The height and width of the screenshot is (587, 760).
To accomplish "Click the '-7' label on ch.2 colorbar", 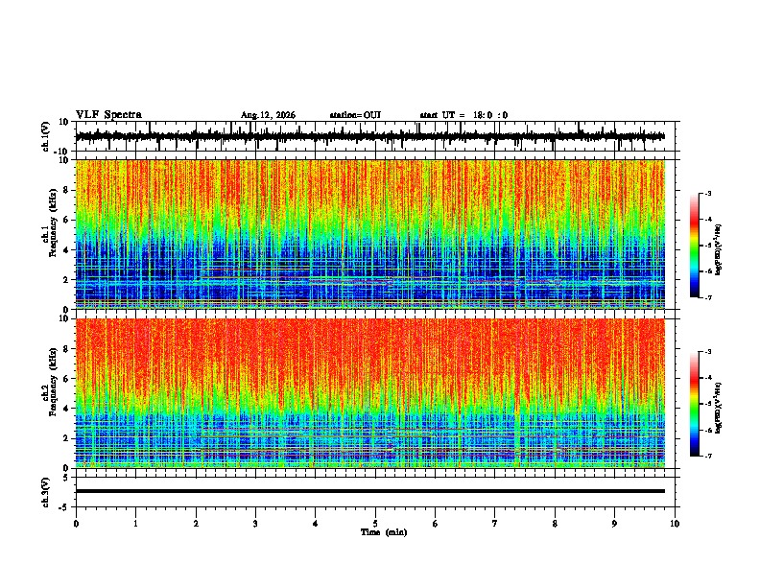I will [707, 456].
